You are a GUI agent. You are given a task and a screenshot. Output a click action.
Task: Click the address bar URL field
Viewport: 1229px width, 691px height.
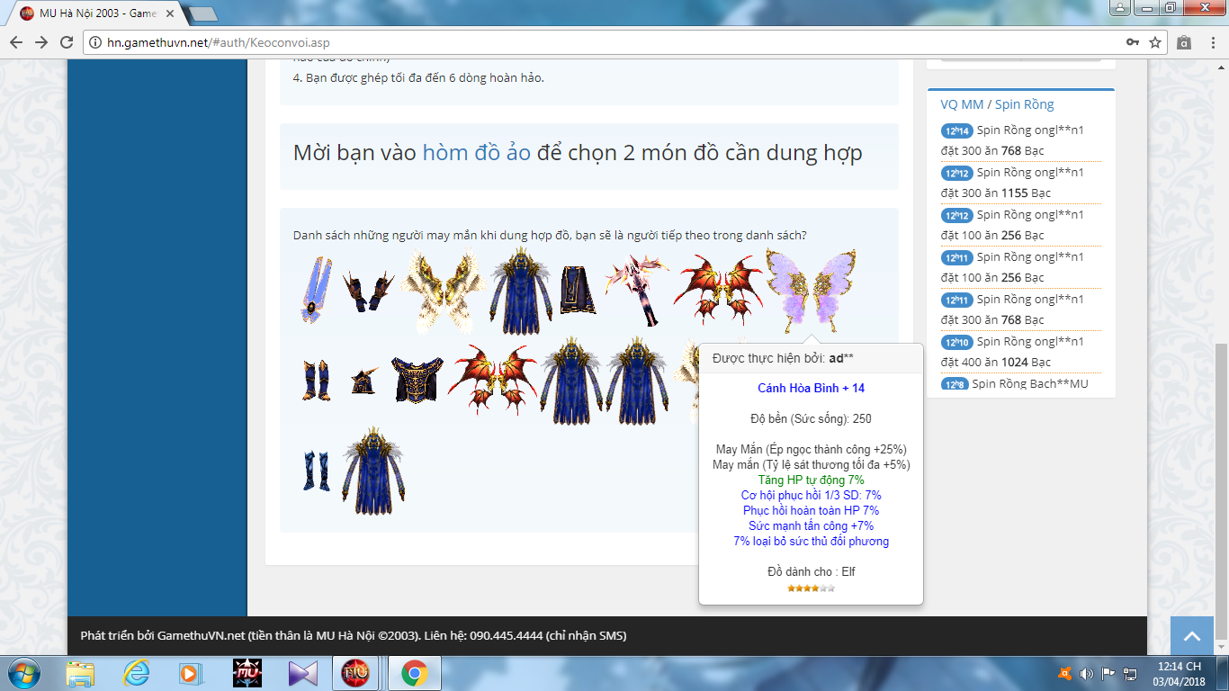click(x=612, y=42)
